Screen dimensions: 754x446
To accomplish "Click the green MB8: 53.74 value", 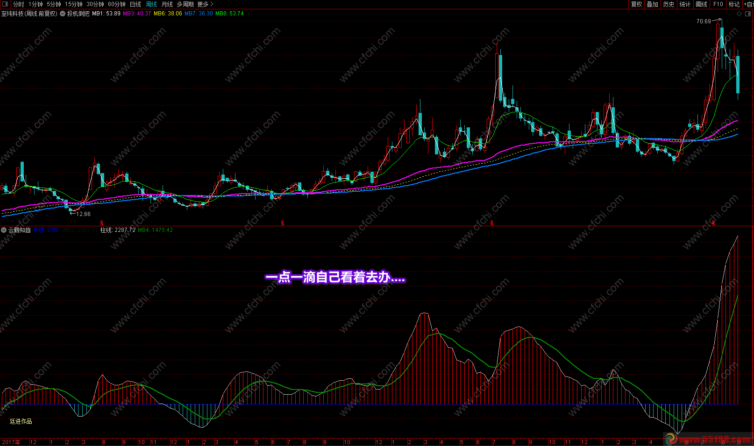I will [229, 14].
